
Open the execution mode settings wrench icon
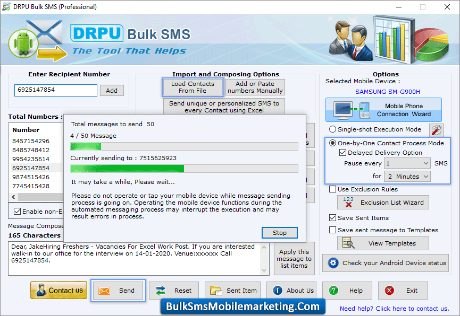tap(436, 130)
